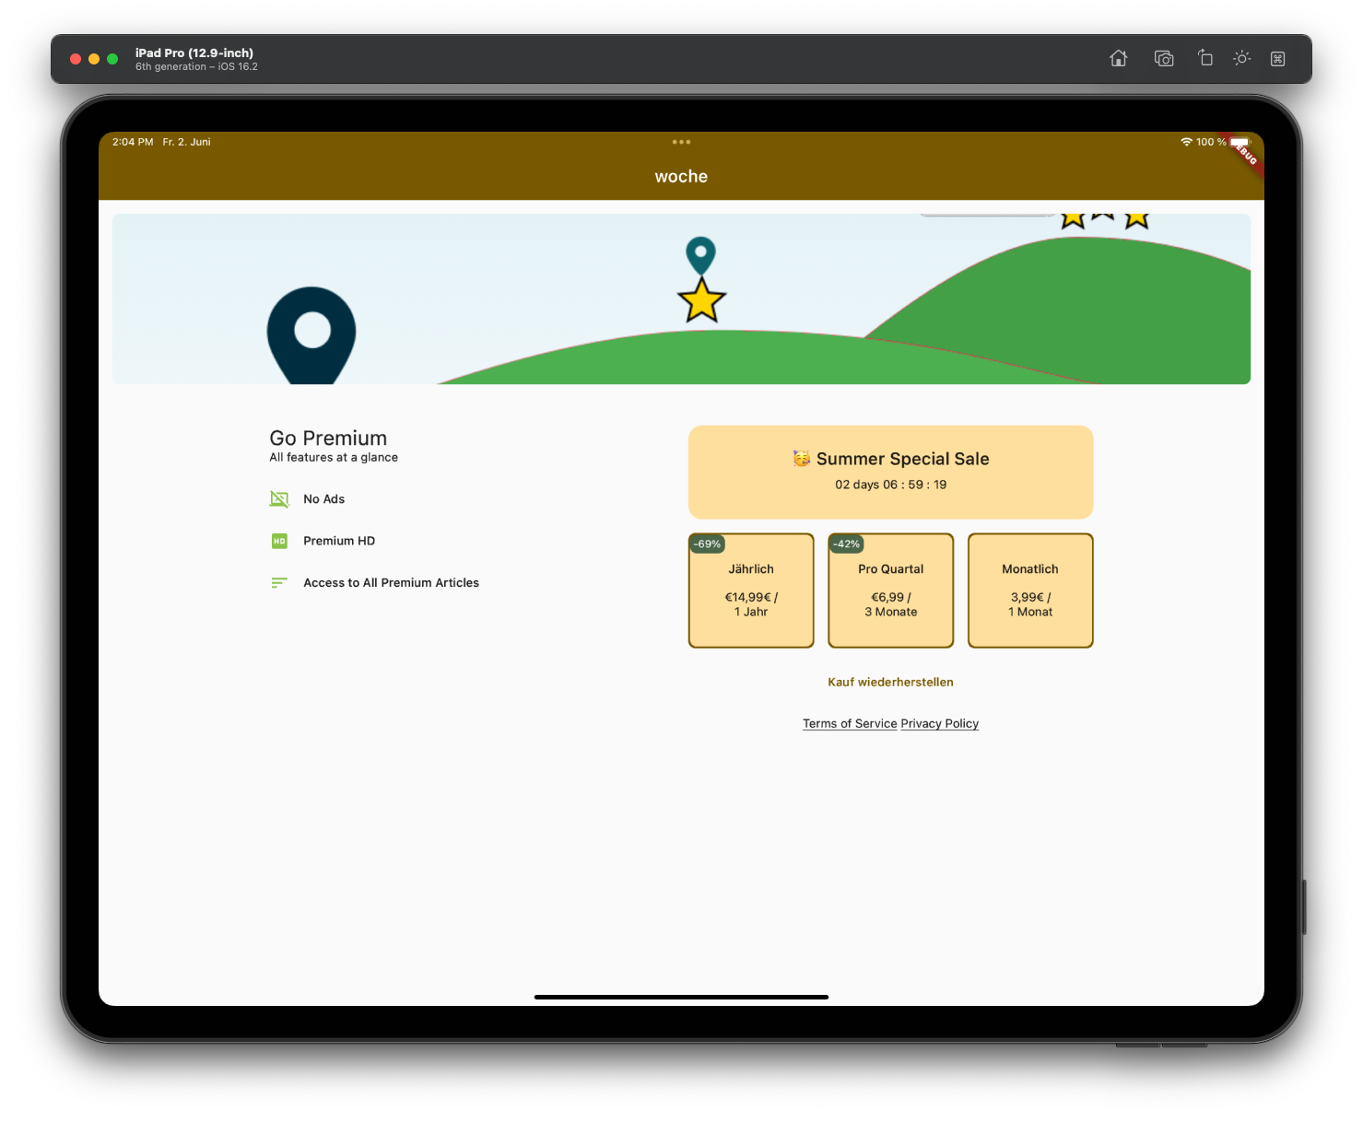
Task: Click the Wi-Fi status icon
Action: click(1186, 142)
